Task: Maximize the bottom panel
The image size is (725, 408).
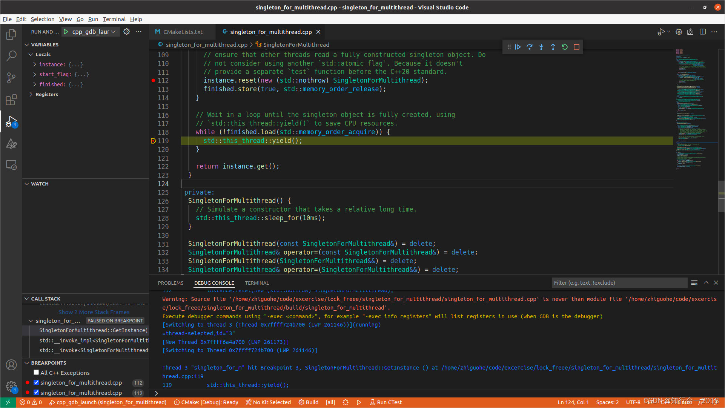Action: pos(706,282)
